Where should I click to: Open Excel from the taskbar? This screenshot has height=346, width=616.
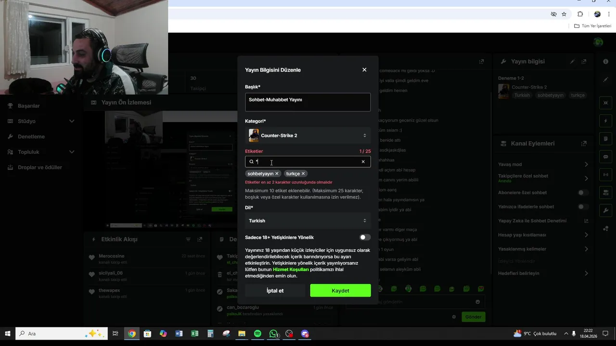tap(194, 334)
